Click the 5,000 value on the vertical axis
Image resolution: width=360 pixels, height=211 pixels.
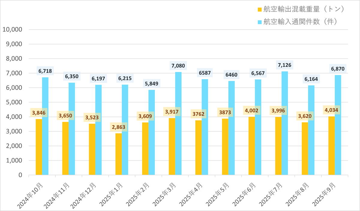[x=14, y=102]
